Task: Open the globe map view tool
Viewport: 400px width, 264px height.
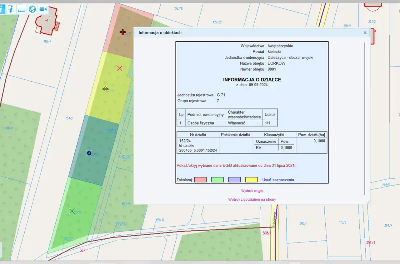Action: coord(32,9)
